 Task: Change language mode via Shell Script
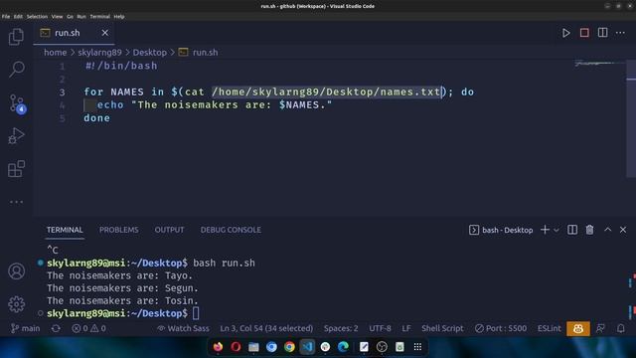(x=442, y=328)
